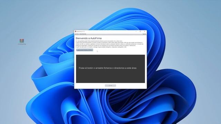Open the Archivo menu in AutoFirma

click(77, 34)
